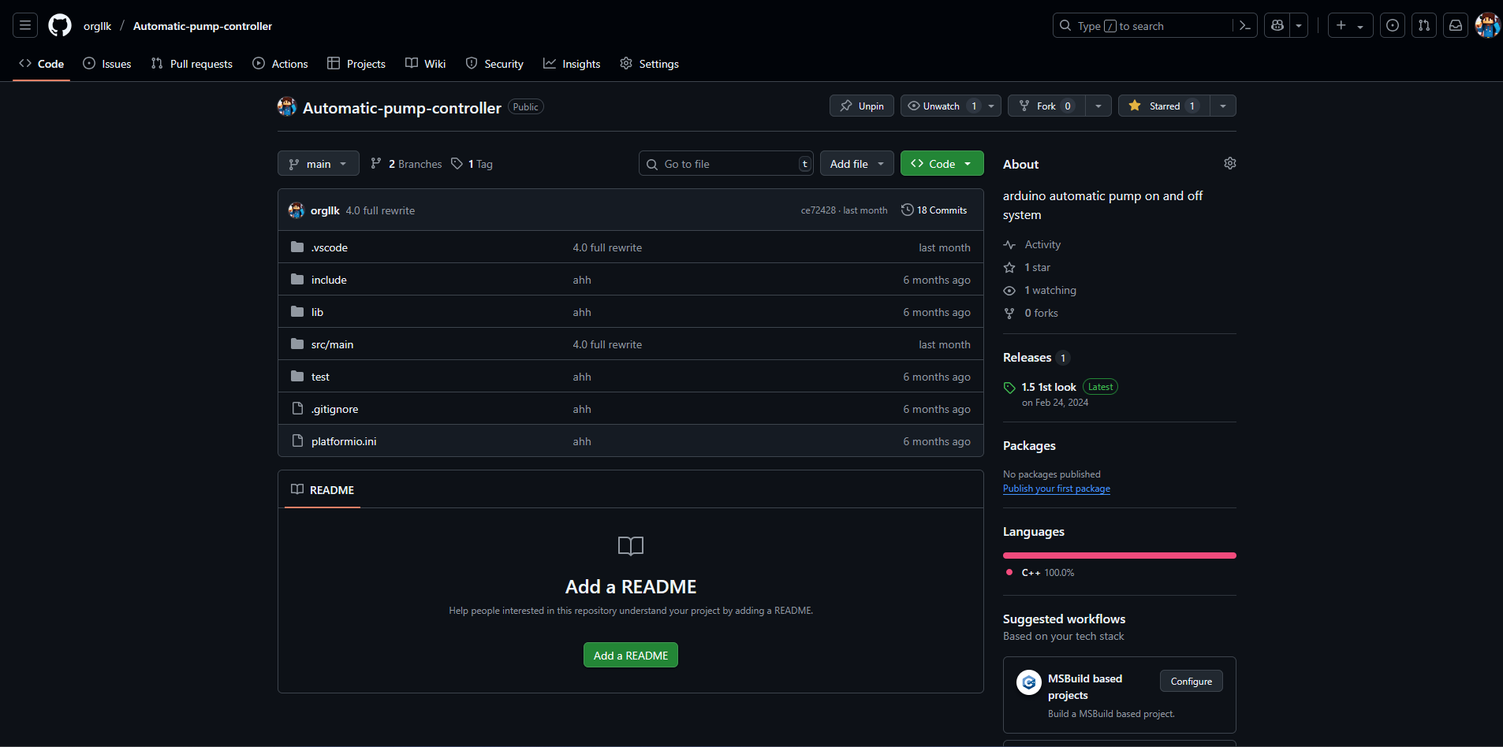This screenshot has height=747, width=1503.
Task: Open the src/main folder
Action: pyautogui.click(x=332, y=344)
